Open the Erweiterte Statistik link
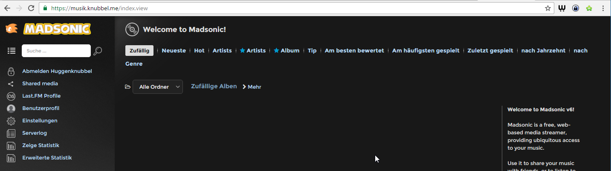This screenshot has height=171, width=611. (47, 158)
